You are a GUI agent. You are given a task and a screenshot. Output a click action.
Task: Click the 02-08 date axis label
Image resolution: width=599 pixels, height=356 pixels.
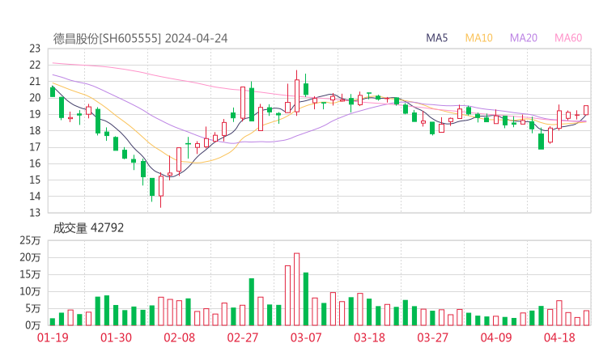tap(180, 337)
